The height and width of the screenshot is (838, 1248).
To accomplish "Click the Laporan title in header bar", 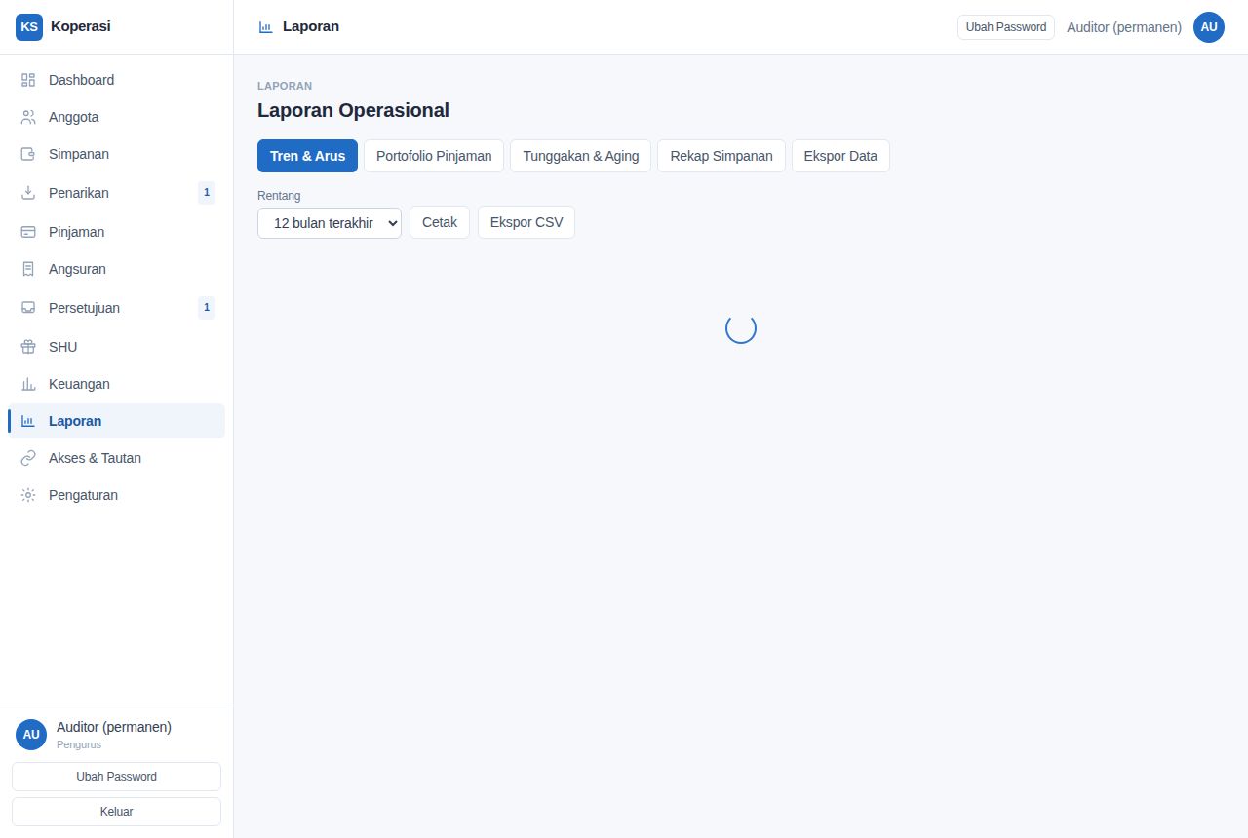I will coord(311,26).
